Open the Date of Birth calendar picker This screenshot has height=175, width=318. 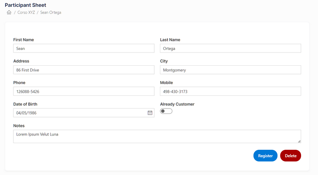pos(150,113)
